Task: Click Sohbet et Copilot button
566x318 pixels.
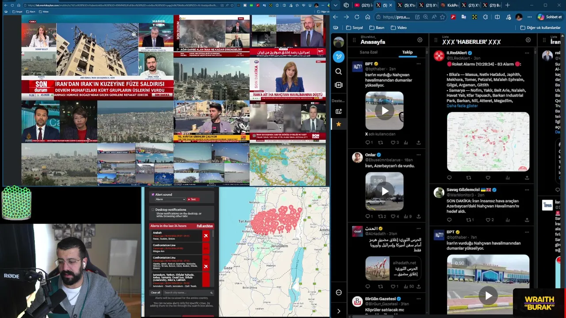Action: (x=550, y=17)
